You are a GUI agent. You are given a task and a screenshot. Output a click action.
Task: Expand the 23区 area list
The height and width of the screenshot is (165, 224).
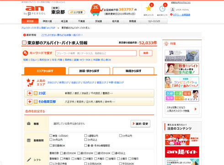30,93
